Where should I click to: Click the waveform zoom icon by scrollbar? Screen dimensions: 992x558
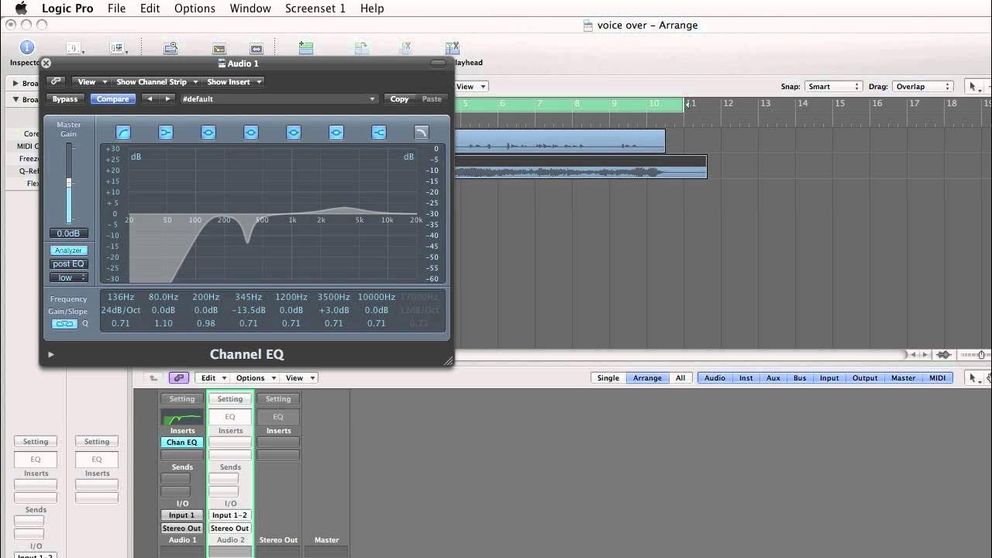point(944,355)
